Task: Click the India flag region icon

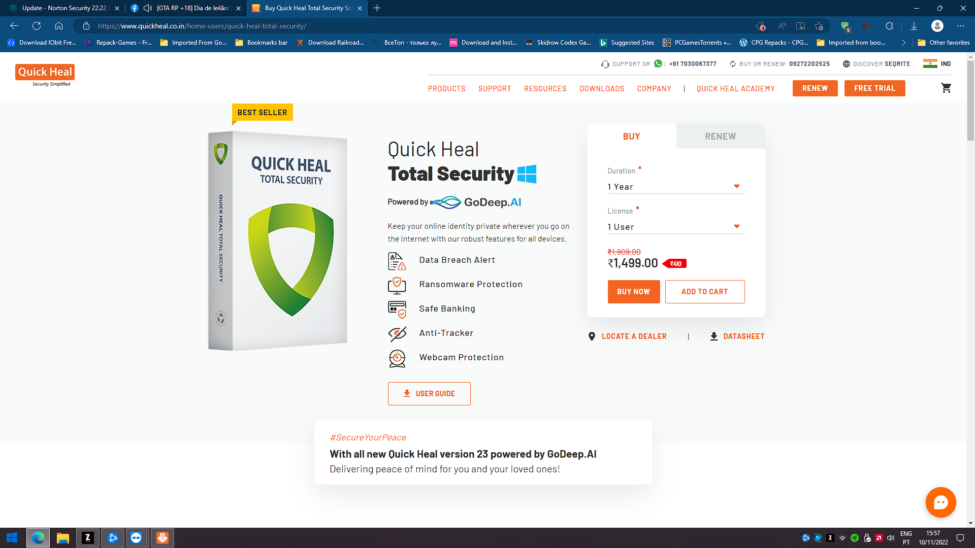Action: click(930, 64)
